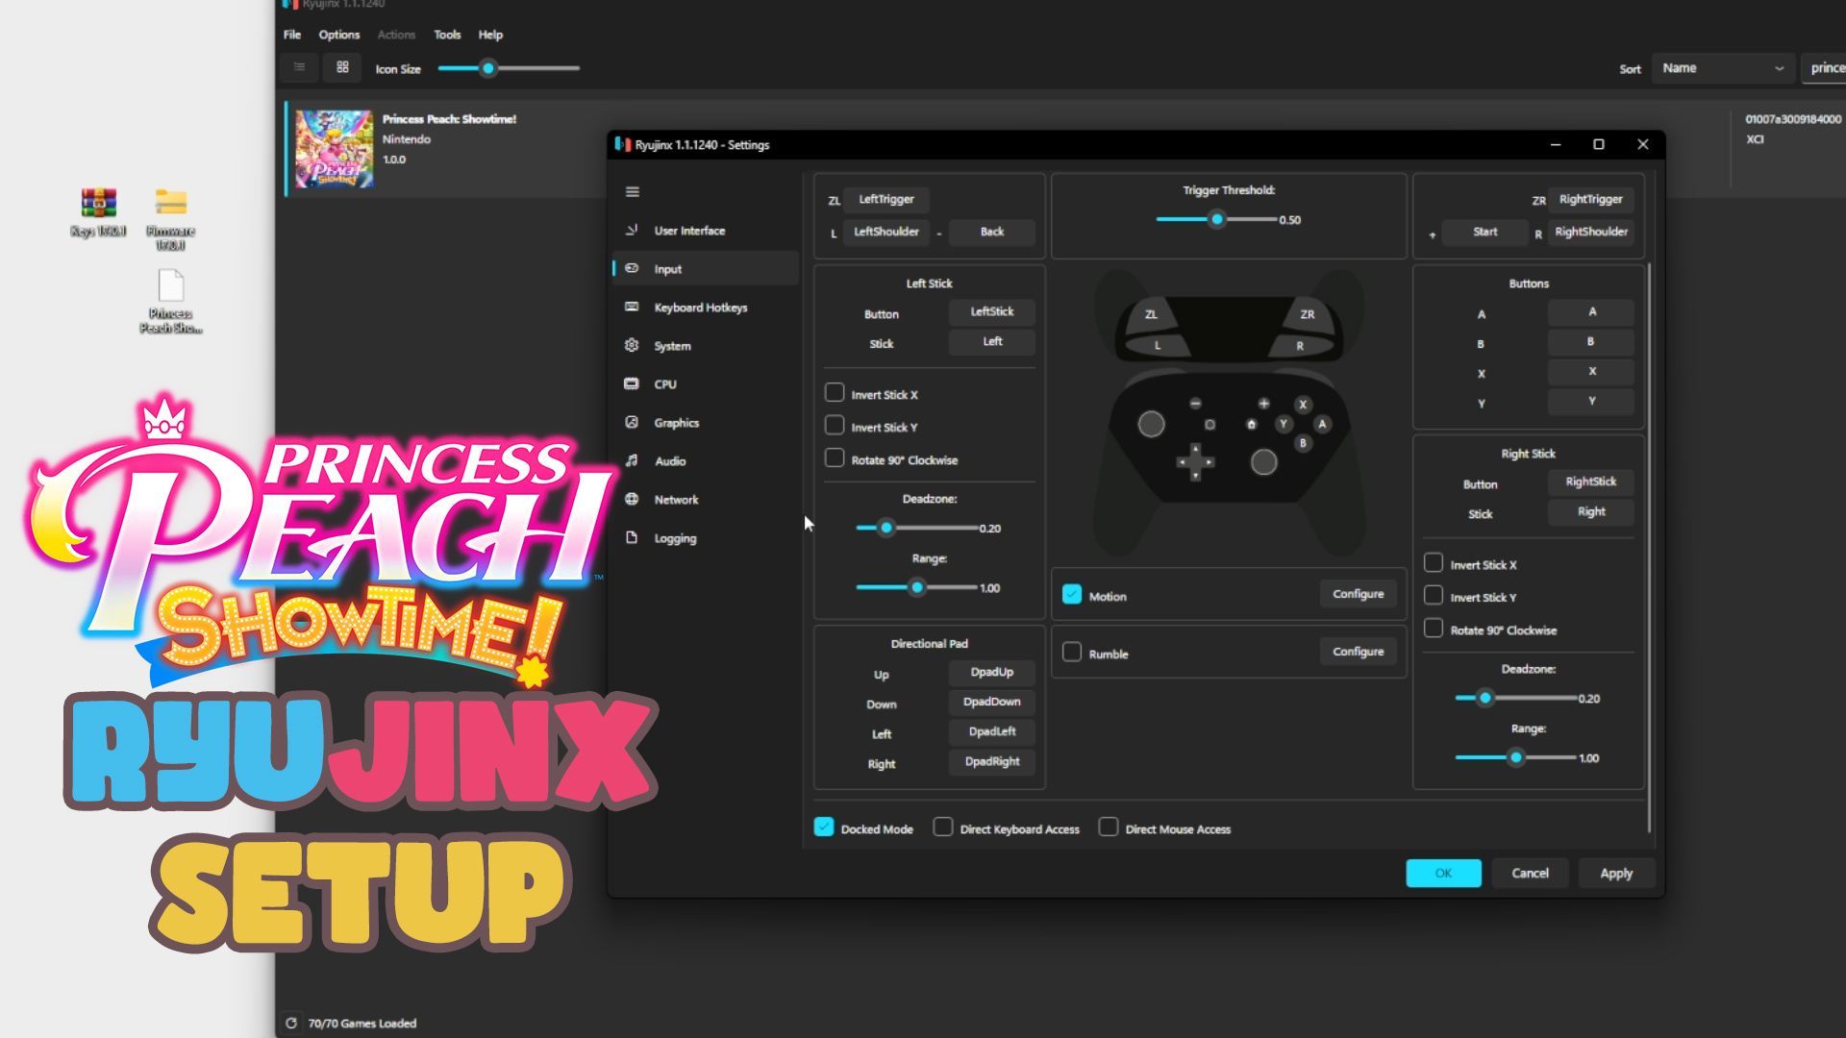Open Firmware 17.0.1 folder on desktop
The height and width of the screenshot is (1038, 1846).
(x=171, y=219)
